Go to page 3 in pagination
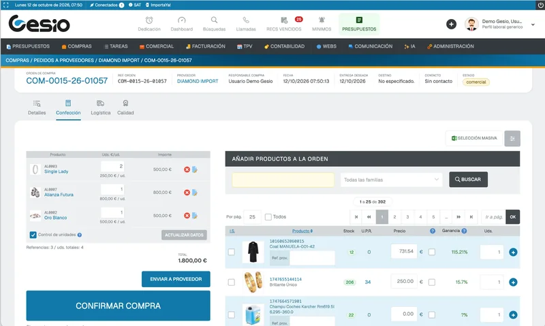 (x=407, y=217)
